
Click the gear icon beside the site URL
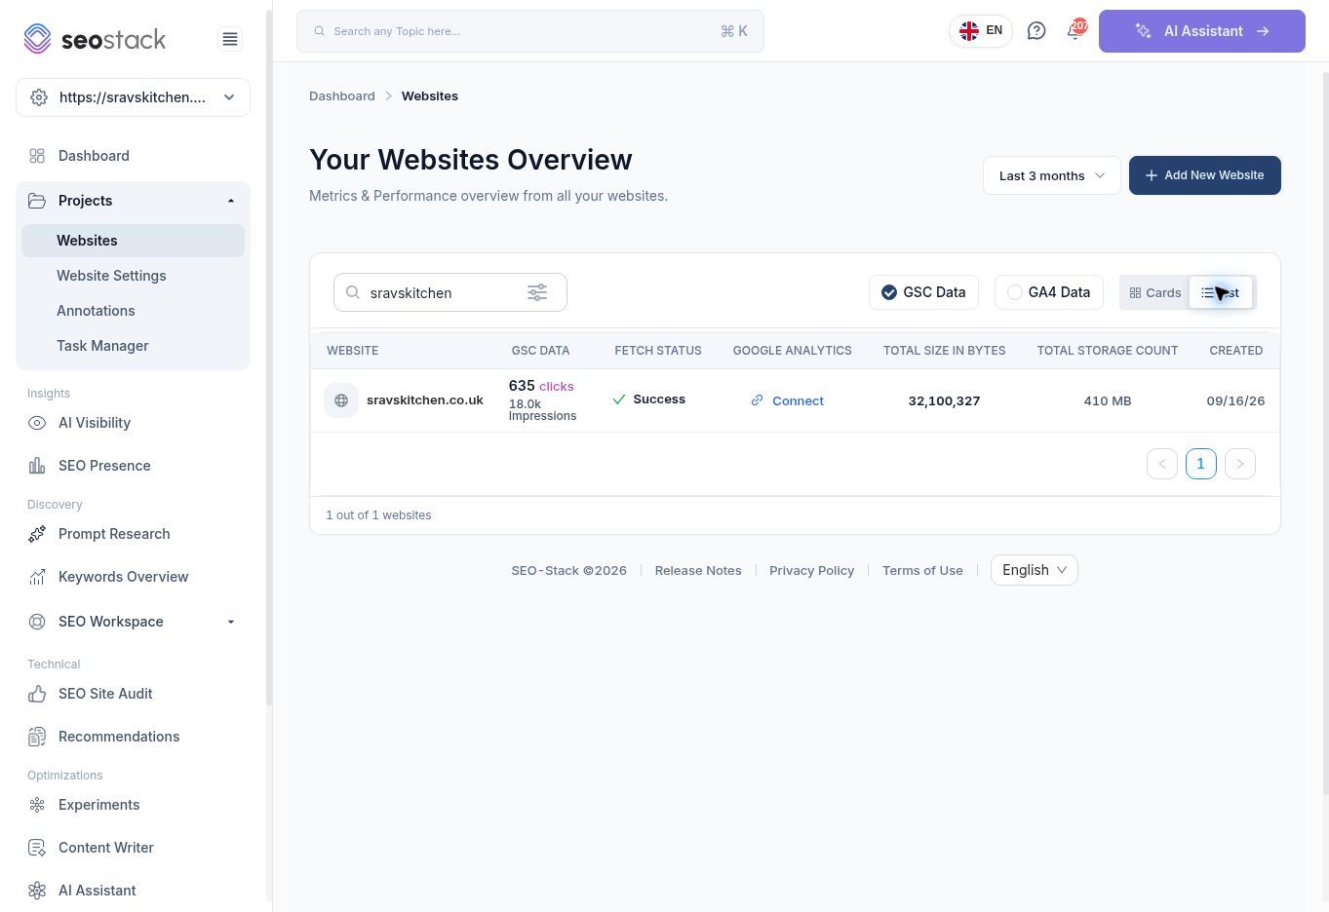point(39,97)
